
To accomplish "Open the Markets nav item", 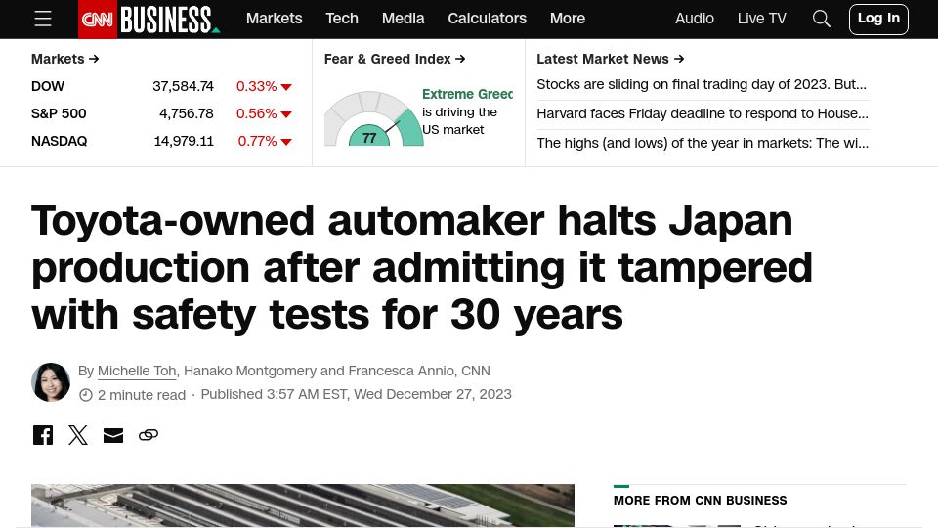I will [x=274, y=19].
